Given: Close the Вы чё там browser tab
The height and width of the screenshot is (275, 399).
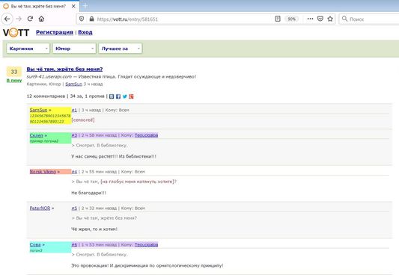Looking at the screenshot, I should point(73,6).
